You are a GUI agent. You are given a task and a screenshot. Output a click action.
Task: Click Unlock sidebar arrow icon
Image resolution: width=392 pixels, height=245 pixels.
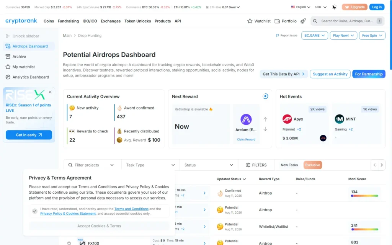8,36
